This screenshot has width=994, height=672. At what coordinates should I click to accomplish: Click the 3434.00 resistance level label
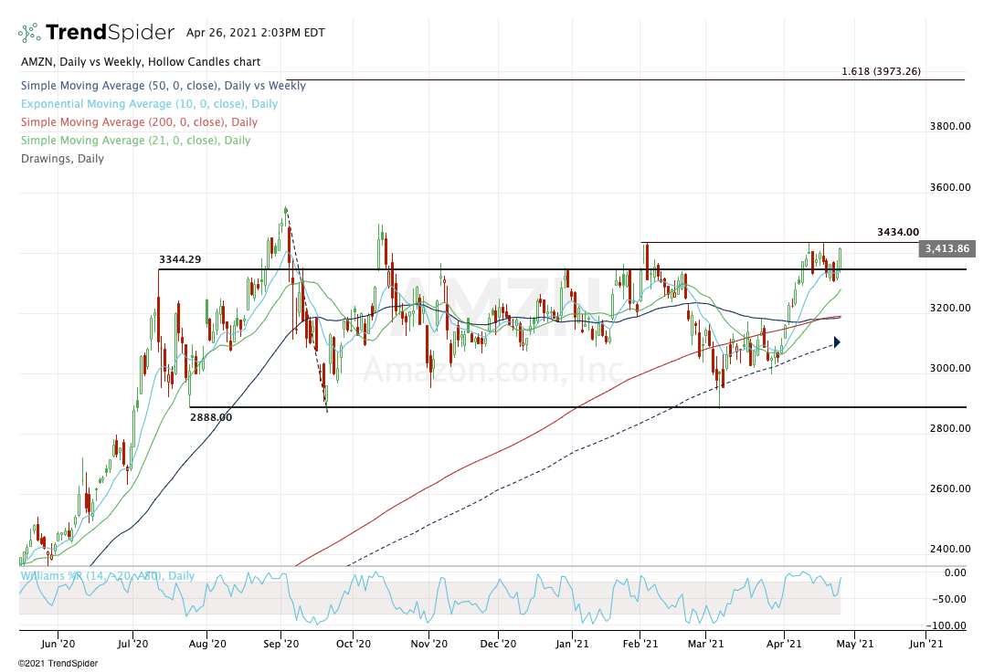(x=898, y=233)
